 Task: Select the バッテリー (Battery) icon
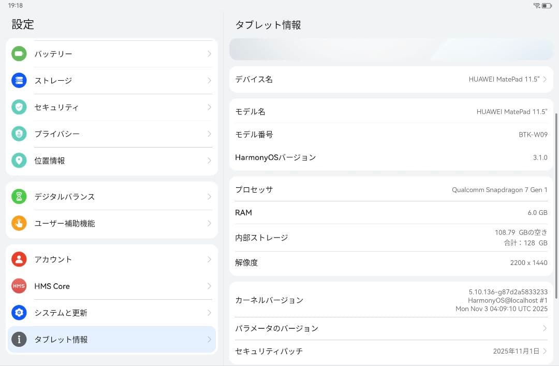pyautogui.click(x=19, y=53)
